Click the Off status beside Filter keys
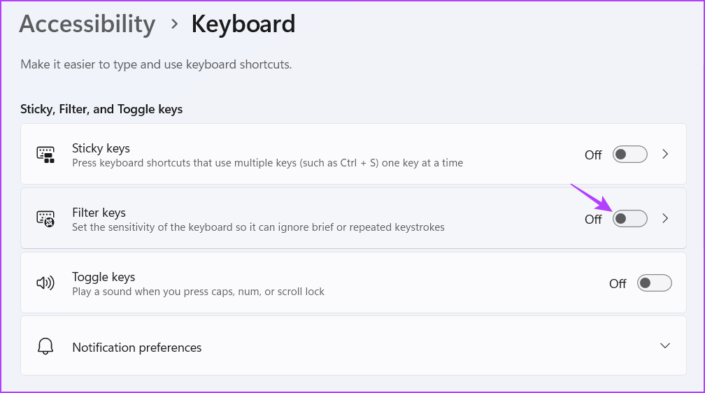The image size is (705, 393). 593,220
